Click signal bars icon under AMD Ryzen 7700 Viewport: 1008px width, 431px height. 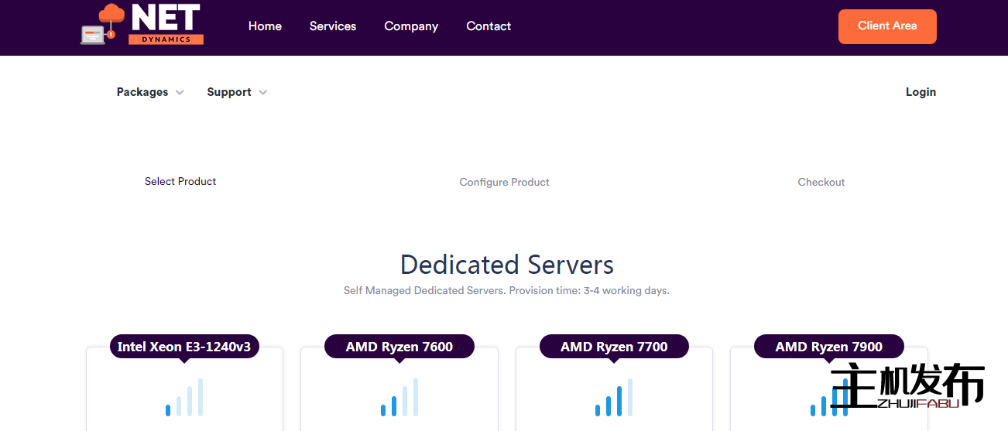[x=614, y=398]
